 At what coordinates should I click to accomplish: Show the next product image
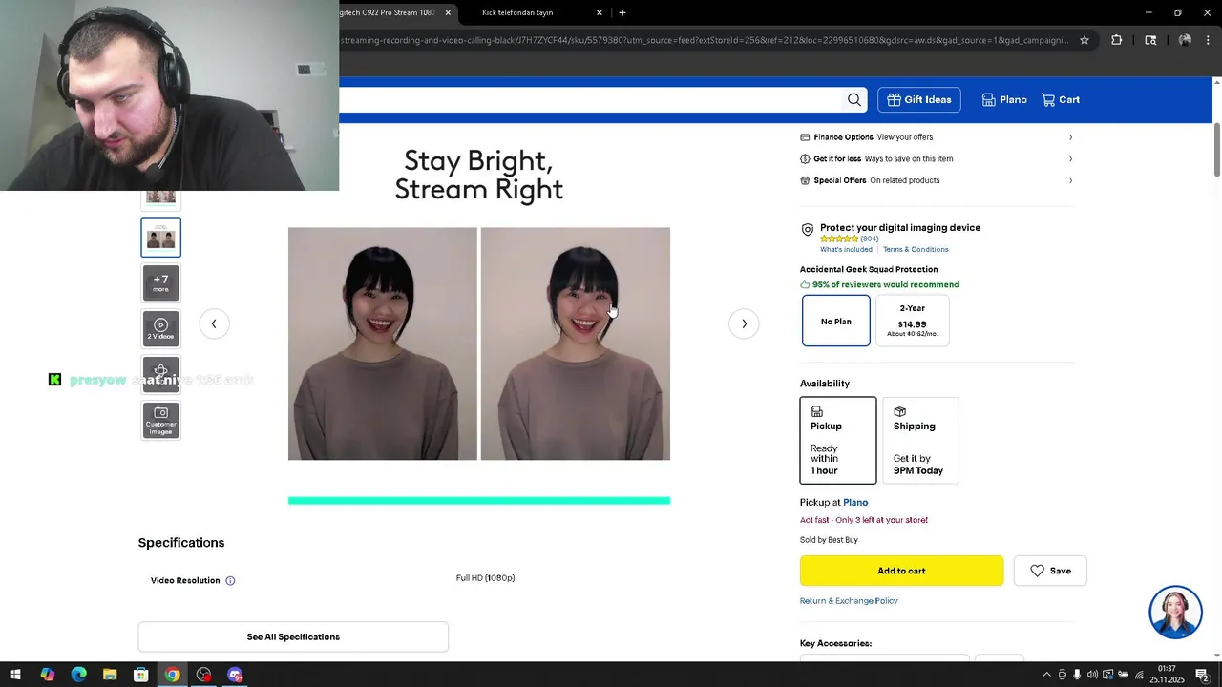click(x=745, y=323)
